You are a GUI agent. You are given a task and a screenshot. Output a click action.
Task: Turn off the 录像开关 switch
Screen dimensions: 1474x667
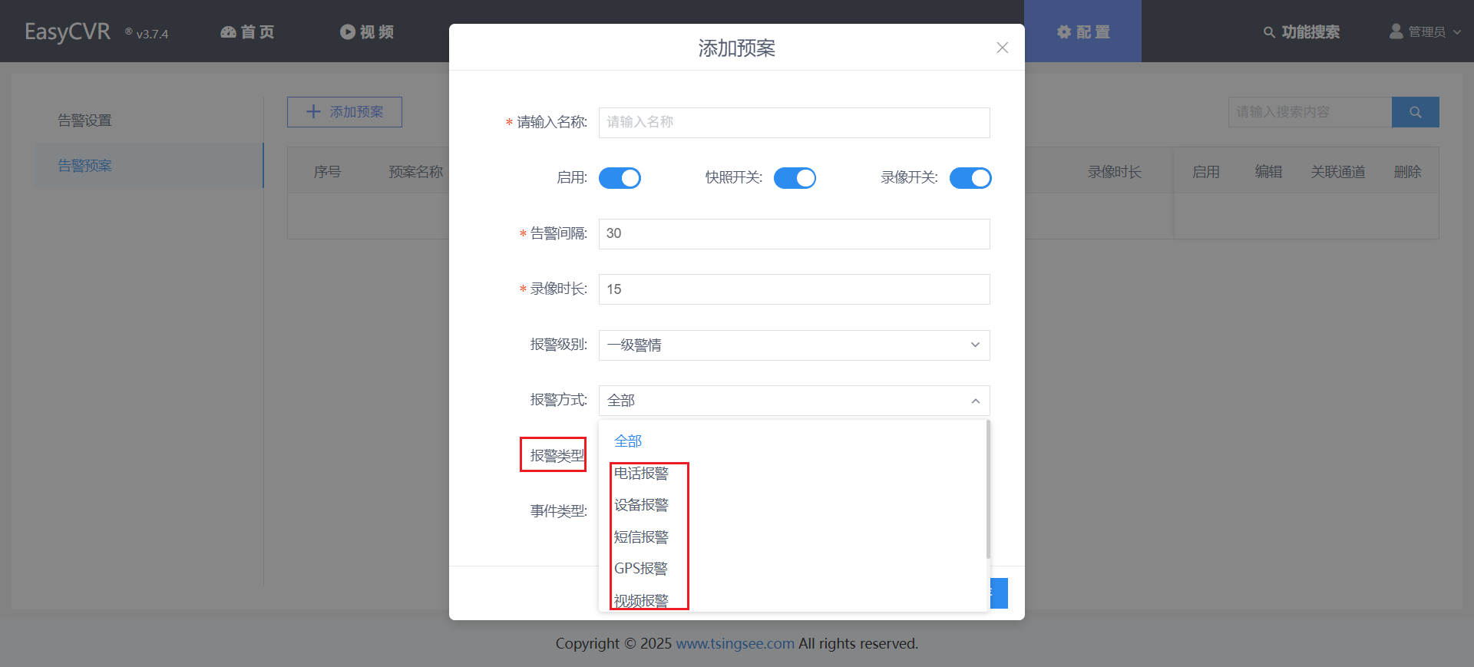pyautogui.click(x=970, y=178)
